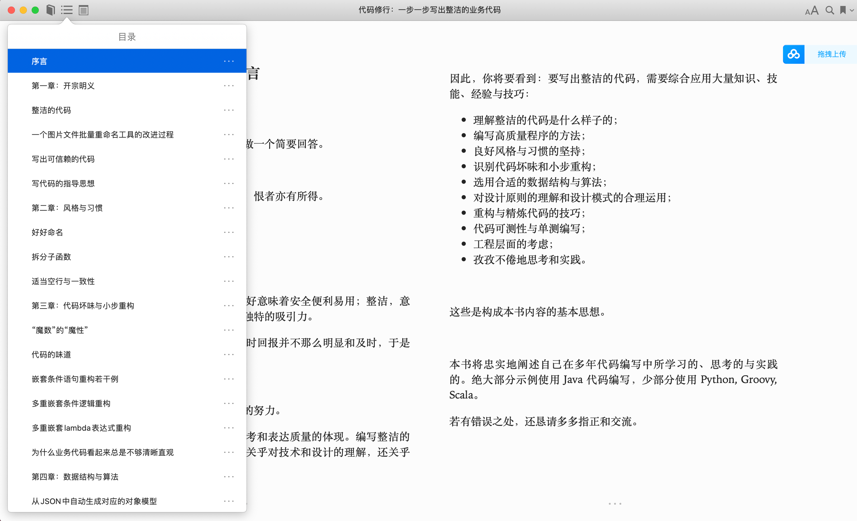The width and height of the screenshot is (857, 521).
Task: Open the “魔数”的“魔性” section
Action: [x=127, y=330]
